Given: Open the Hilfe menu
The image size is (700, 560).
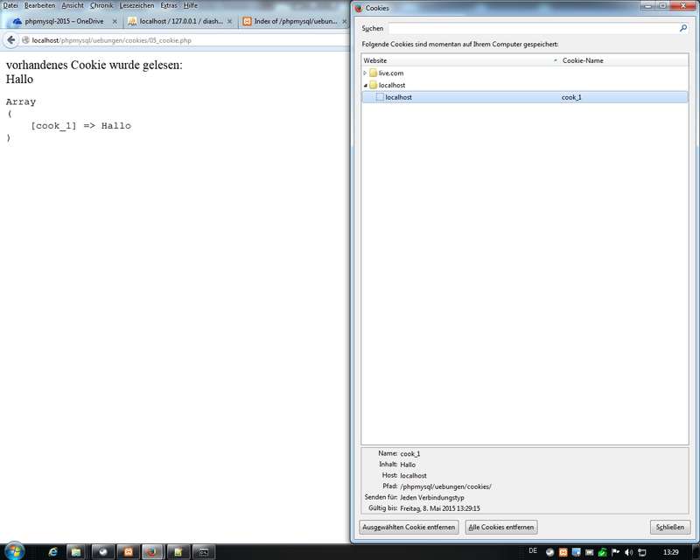Looking at the screenshot, I should point(191,5).
